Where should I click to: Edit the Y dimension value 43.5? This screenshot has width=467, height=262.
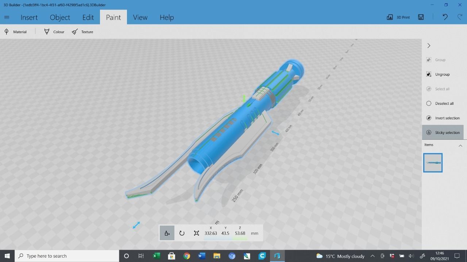[225, 233]
